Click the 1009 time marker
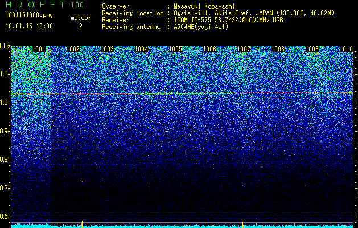 click(x=312, y=49)
